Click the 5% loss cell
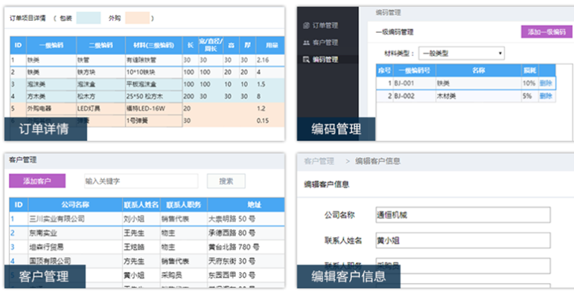This screenshot has height=295, width=574. (x=530, y=96)
